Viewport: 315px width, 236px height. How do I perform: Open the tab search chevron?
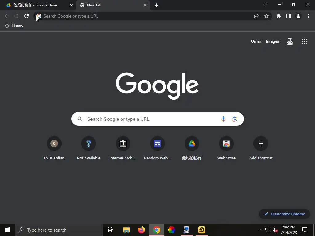tap(265, 4)
